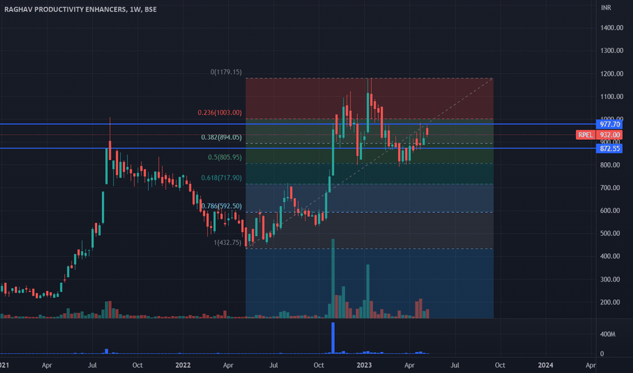Select the lower blue horizontal line at 872.55

coord(298,149)
